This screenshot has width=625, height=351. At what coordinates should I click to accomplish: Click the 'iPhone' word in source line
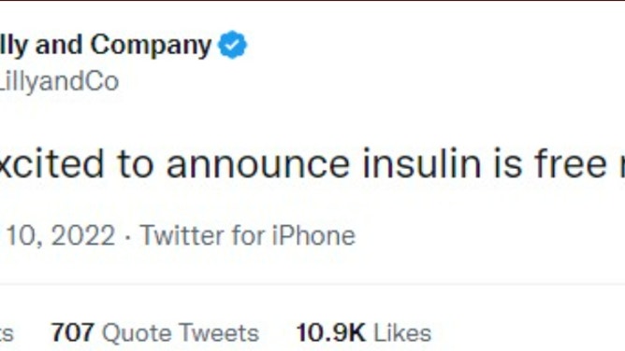pyautogui.click(x=313, y=235)
